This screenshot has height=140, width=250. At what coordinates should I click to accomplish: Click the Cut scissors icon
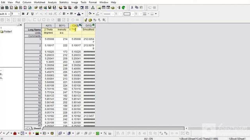pyautogui.click(x=132, y=7)
